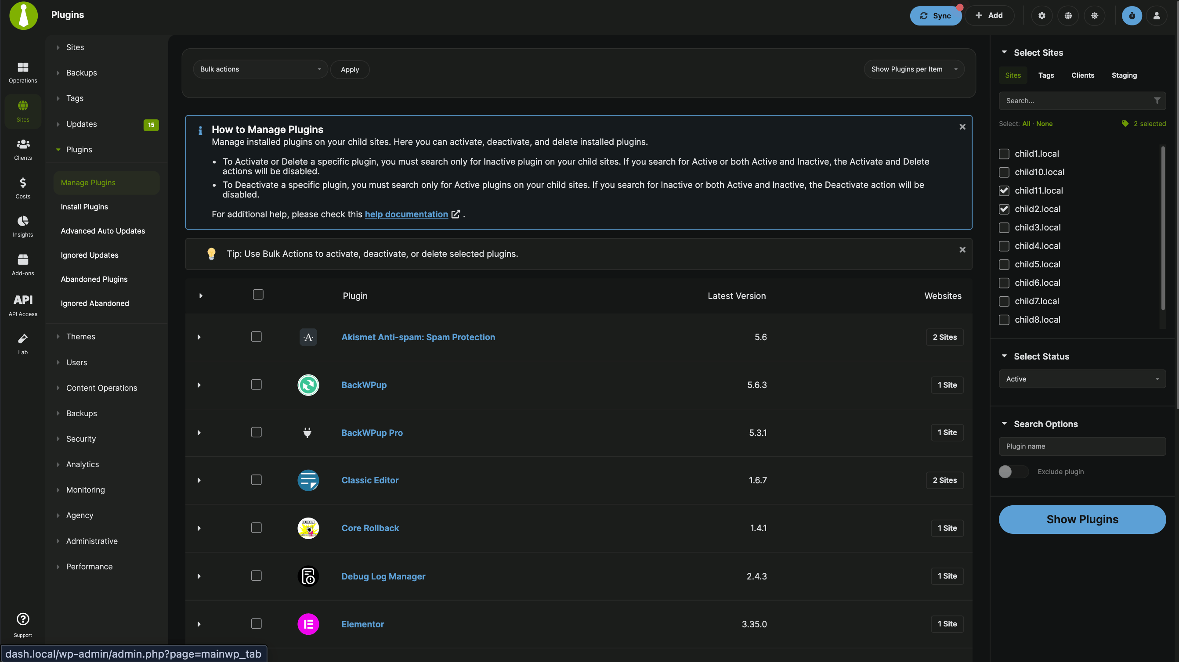Open the Active status dropdown
The width and height of the screenshot is (1179, 662).
1082,379
